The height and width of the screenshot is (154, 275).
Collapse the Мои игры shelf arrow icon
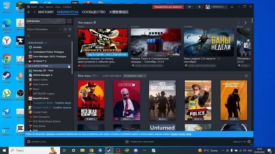coord(246,76)
